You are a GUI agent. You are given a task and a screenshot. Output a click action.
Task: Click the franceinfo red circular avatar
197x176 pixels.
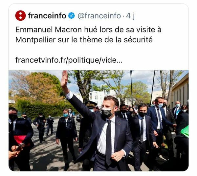pos(20,15)
